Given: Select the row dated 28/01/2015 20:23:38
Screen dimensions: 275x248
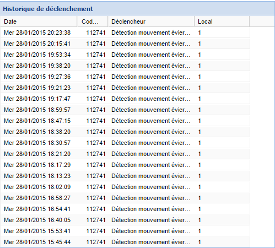Looking at the screenshot, I should pyautogui.click(x=125, y=33).
